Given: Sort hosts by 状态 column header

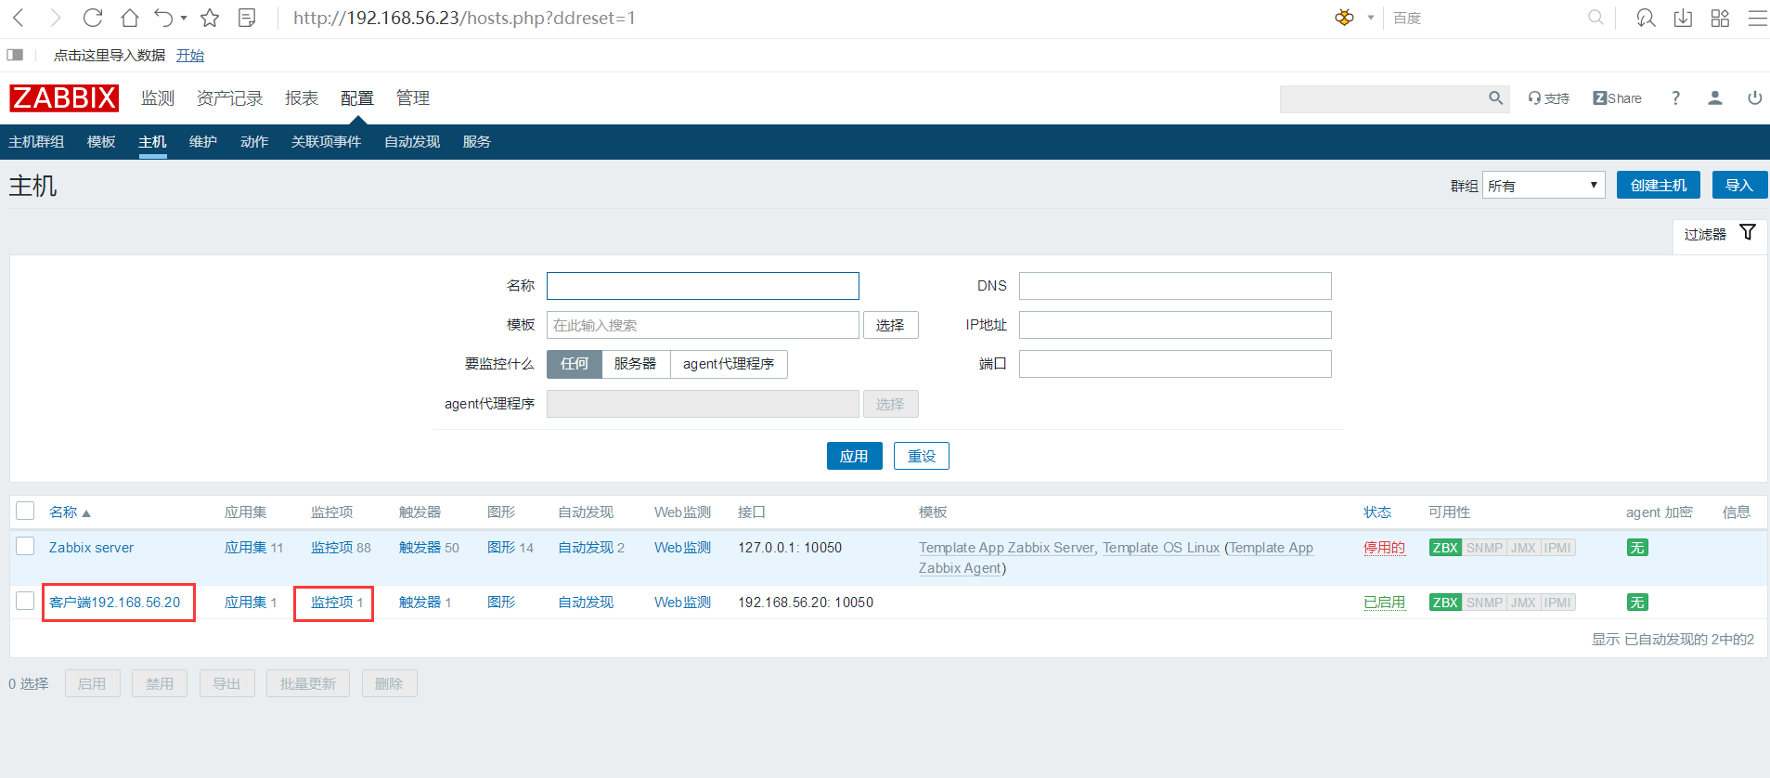Looking at the screenshot, I should 1377,512.
